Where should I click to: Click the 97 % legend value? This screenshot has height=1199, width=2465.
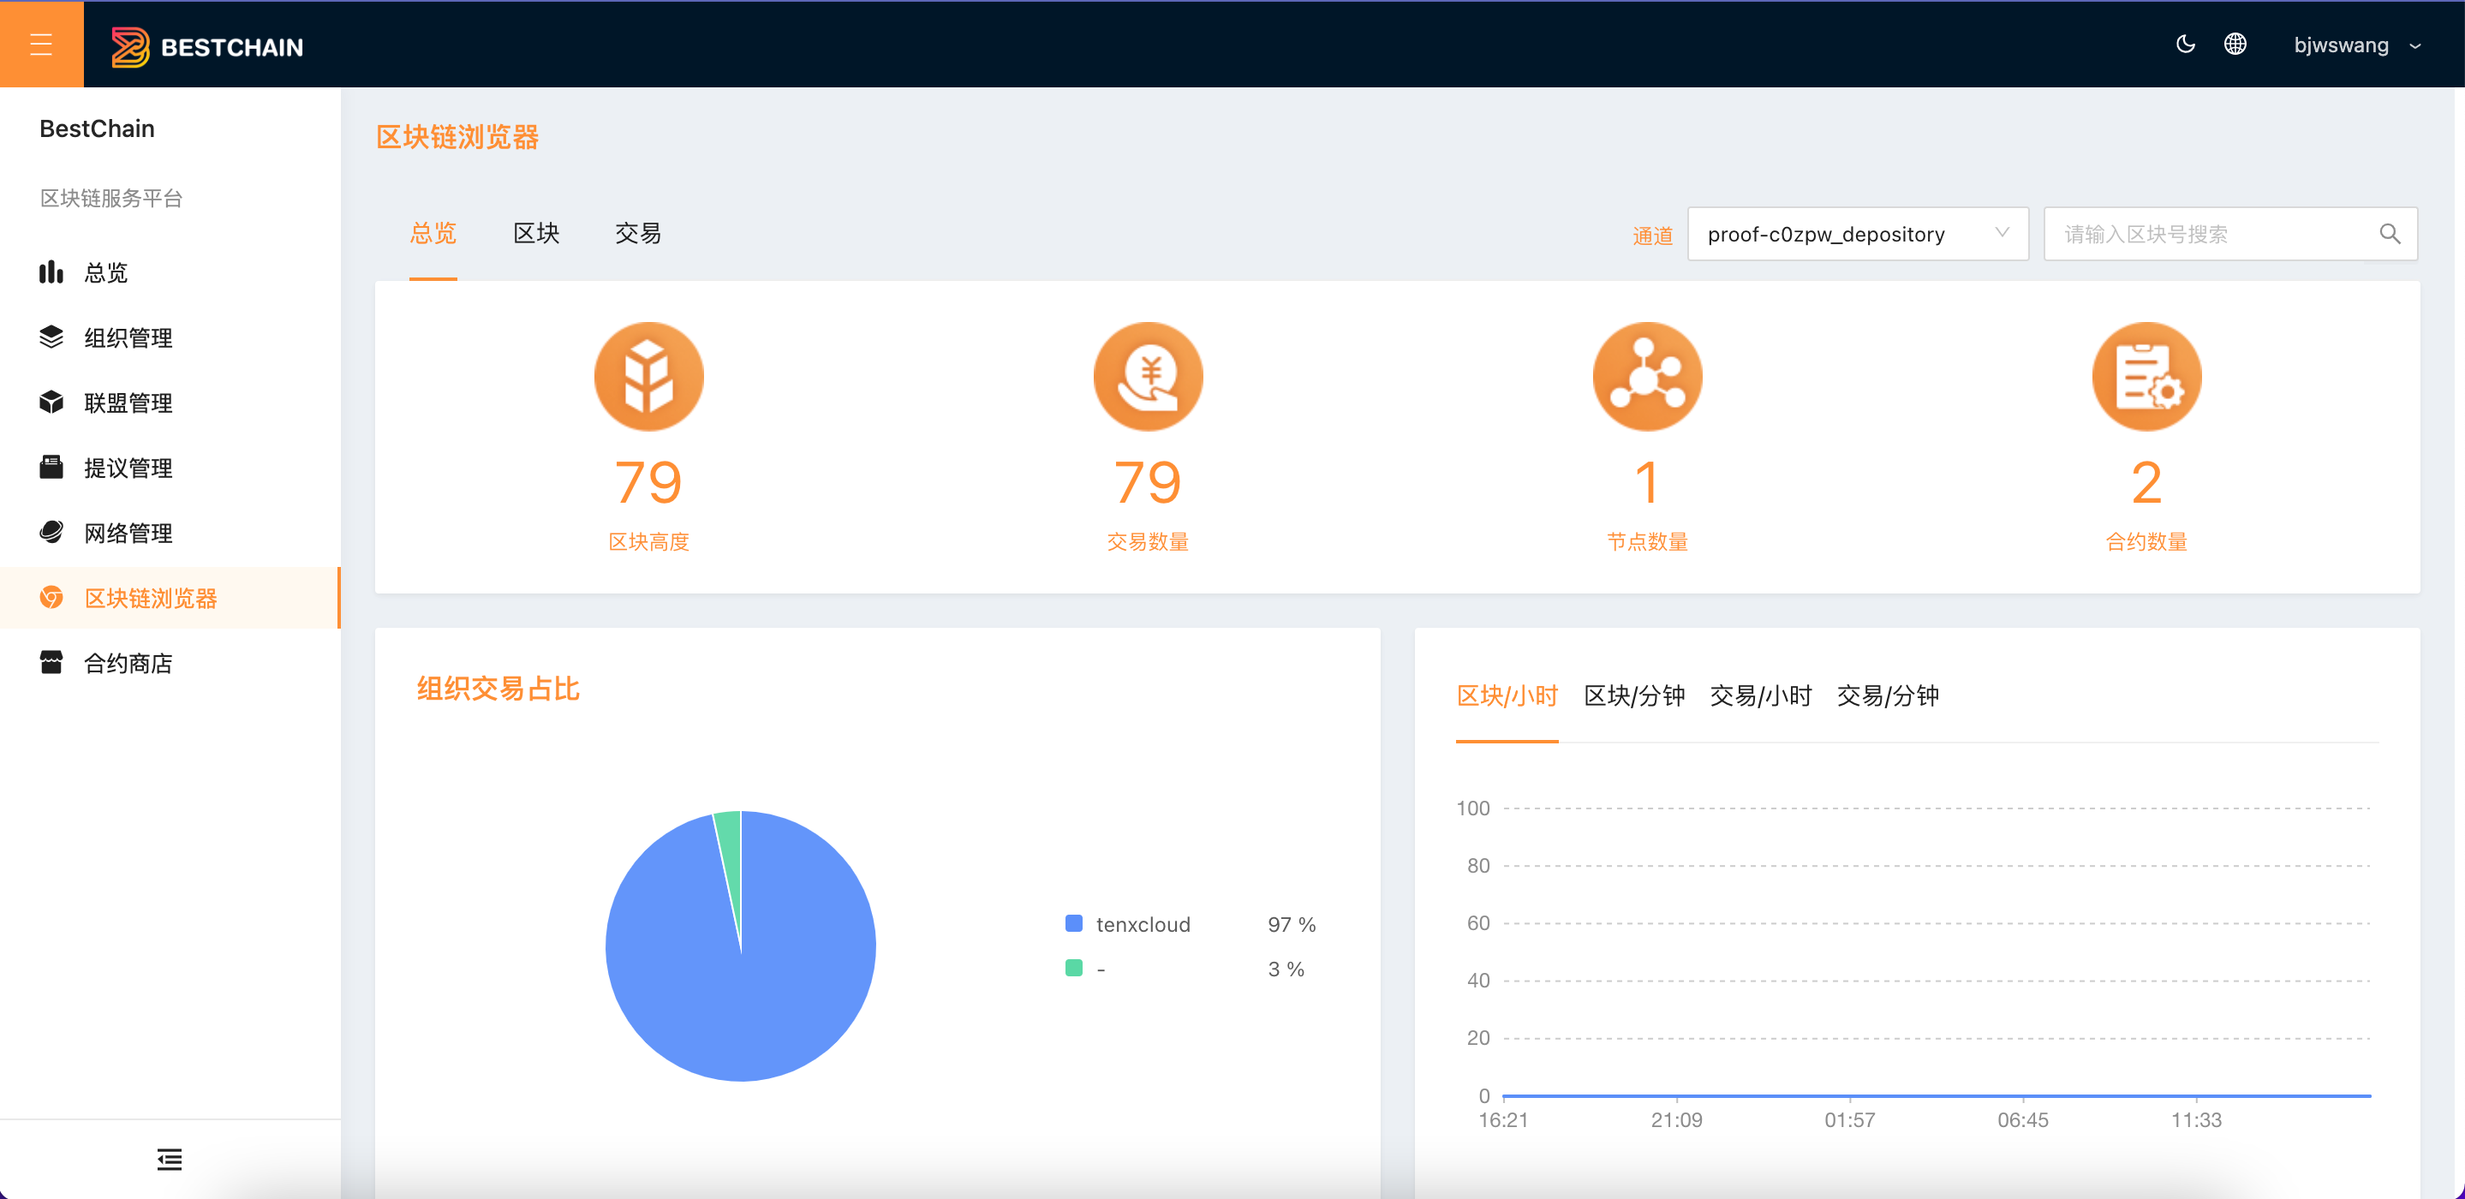click(1292, 924)
